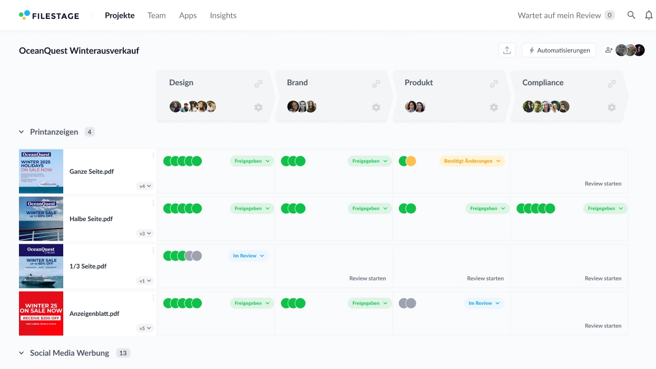This screenshot has height=369, width=656.
Task: Open search with the magnifier icon
Action: point(631,15)
